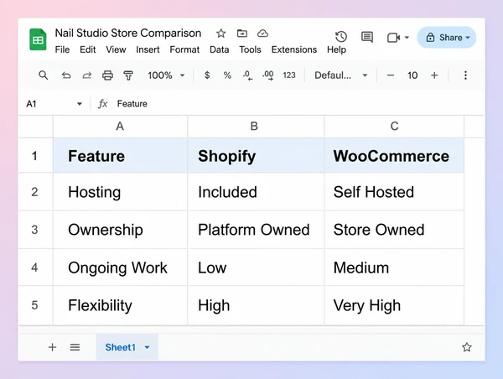Open the Data menu

pyautogui.click(x=219, y=49)
